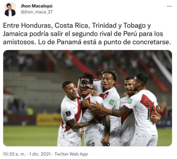Image resolution: width=177 pixels, height=159 pixels.
Task: Click the masked player's face in the photo
Action: click(x=86, y=85)
